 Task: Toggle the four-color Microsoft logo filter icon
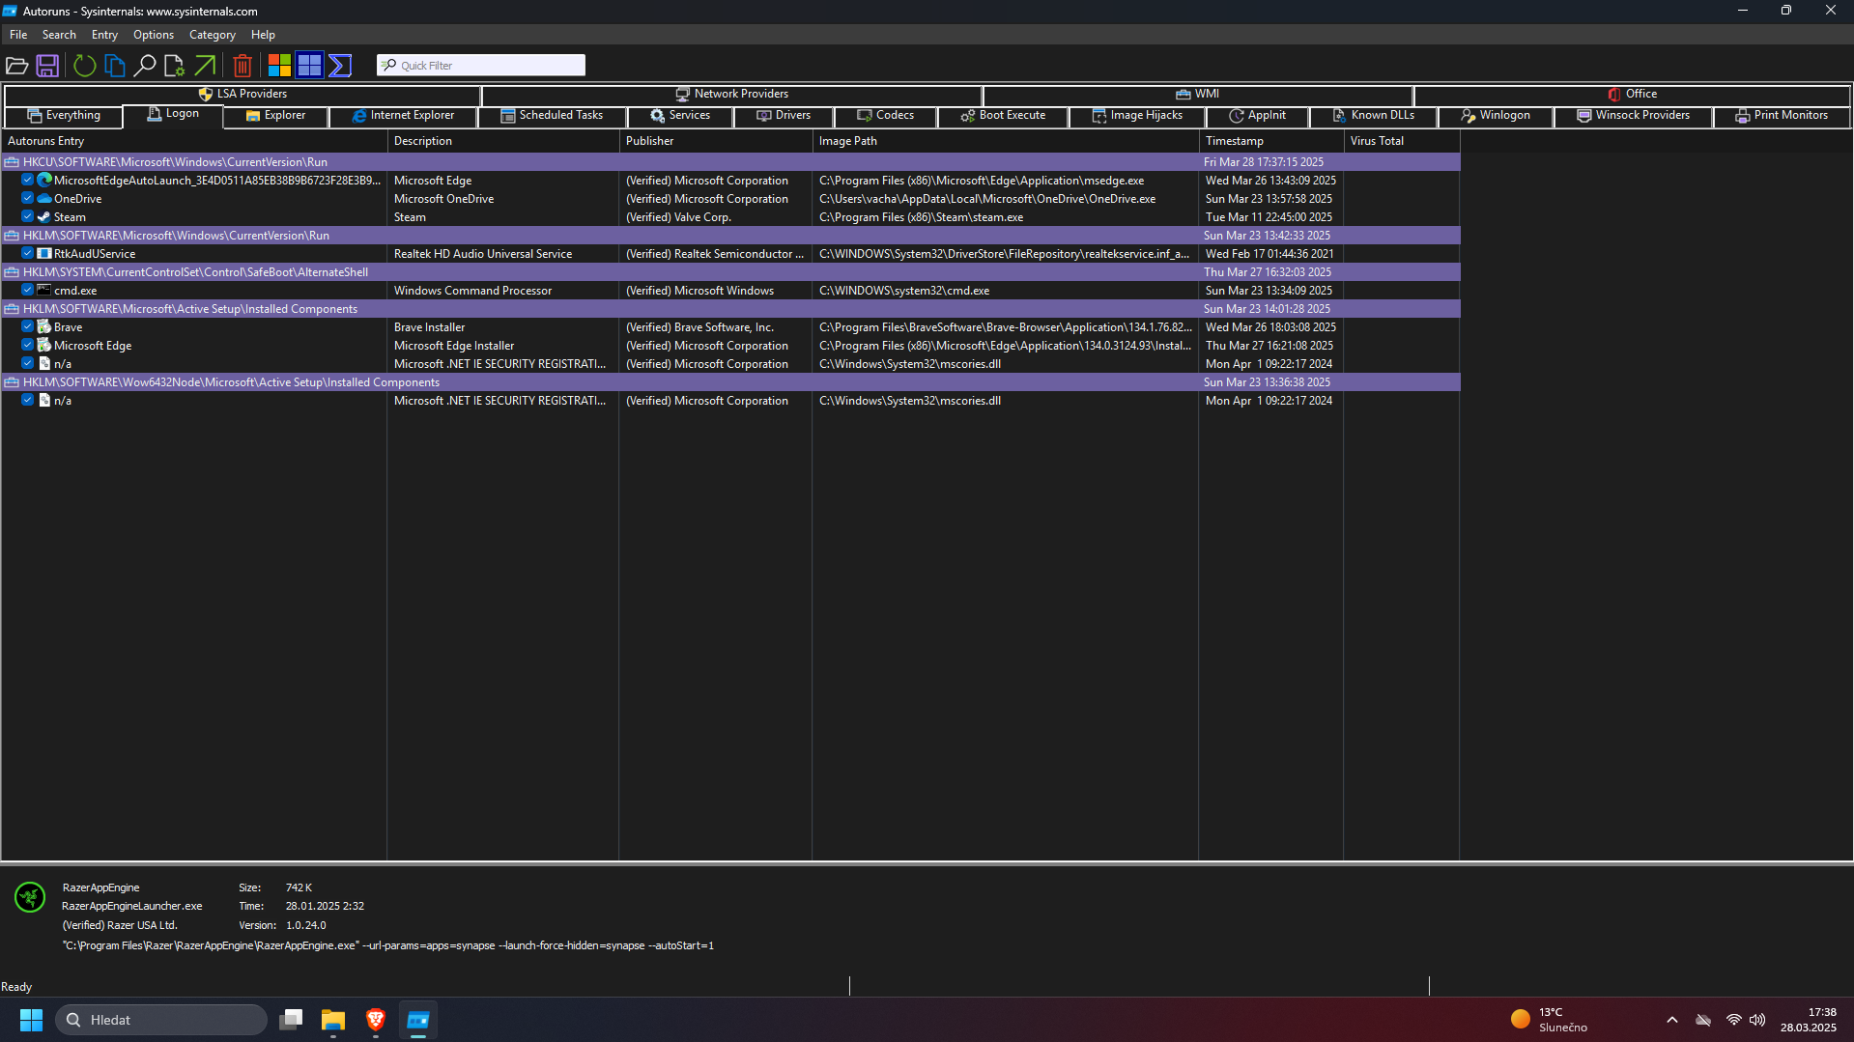pos(279,66)
